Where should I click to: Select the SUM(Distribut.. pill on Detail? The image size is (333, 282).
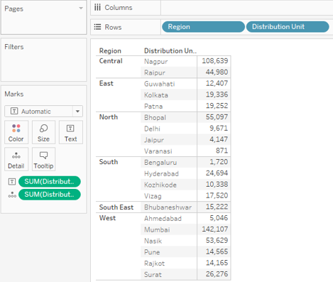[x=50, y=195]
